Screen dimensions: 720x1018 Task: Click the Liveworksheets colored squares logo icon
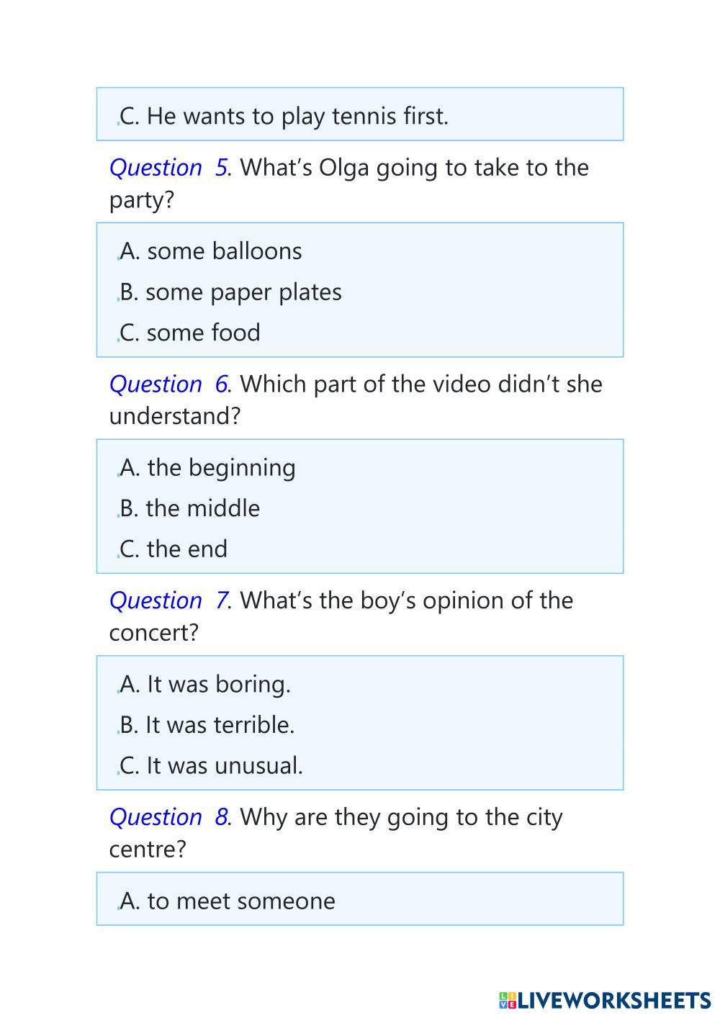507,1000
